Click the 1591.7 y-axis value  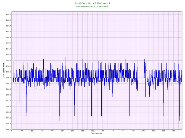pyautogui.click(x=8, y=123)
